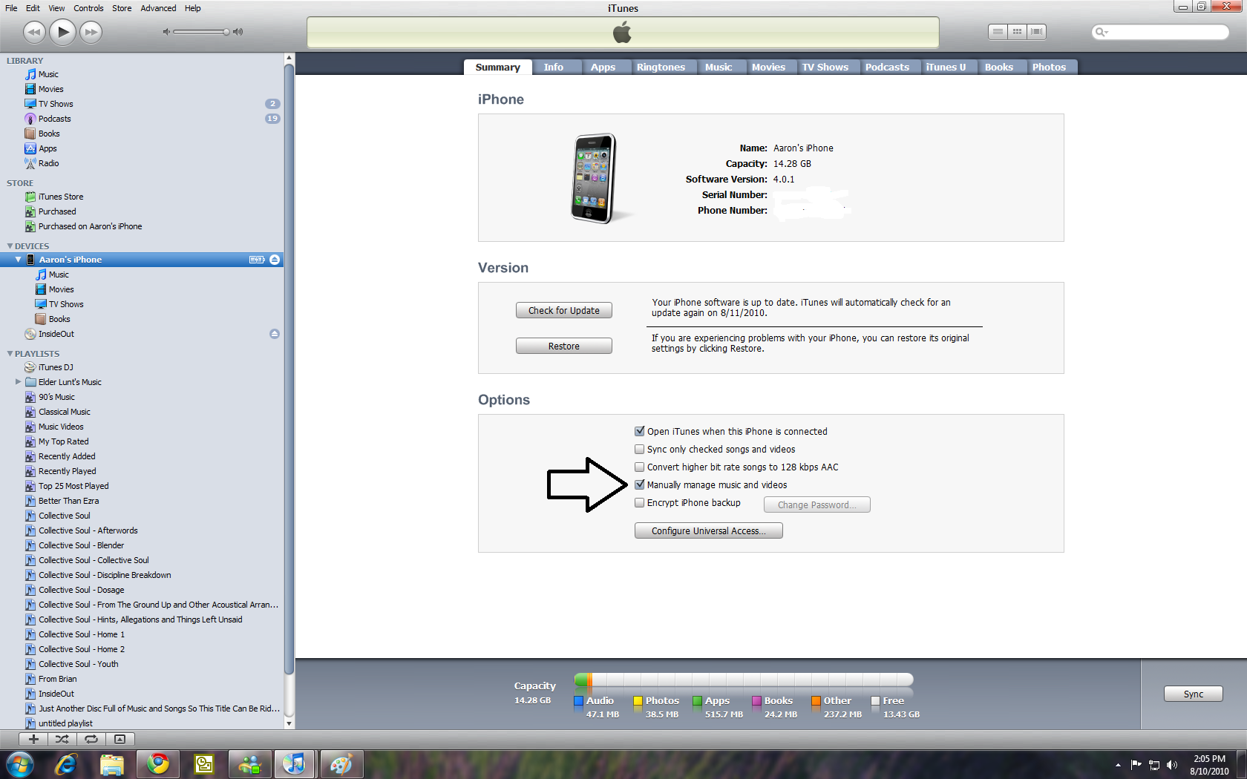1247x779 pixels.
Task: Click the Change Password button
Action: pyautogui.click(x=816, y=504)
